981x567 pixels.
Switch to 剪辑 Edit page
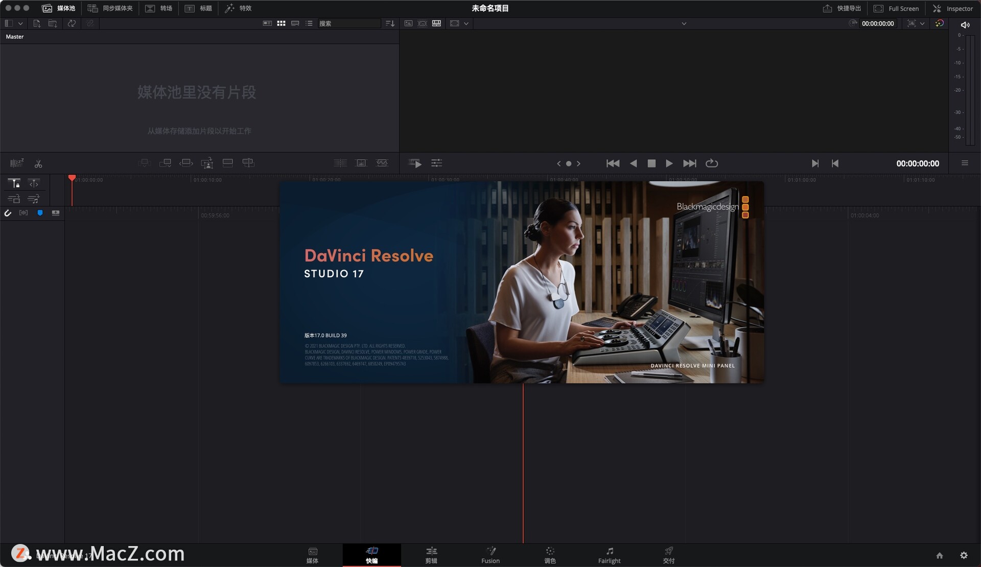point(431,555)
